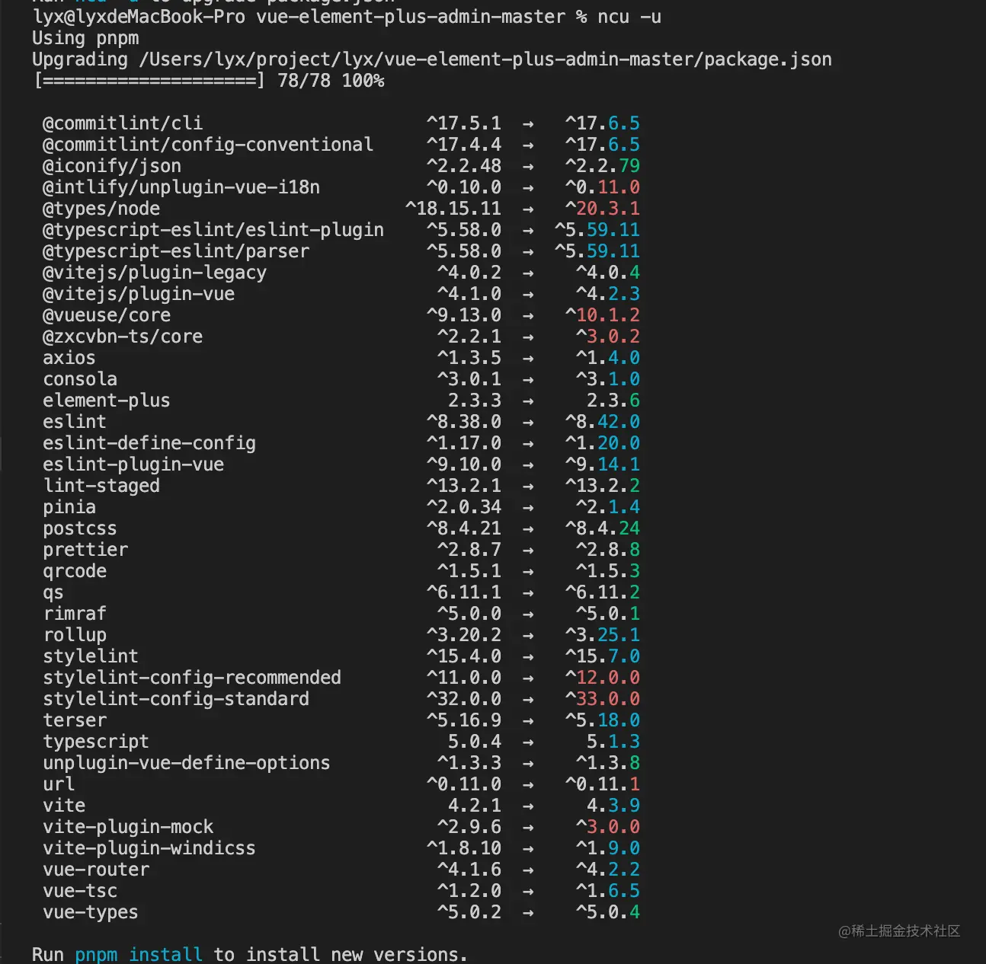986x964 pixels.
Task: Click the 'element-plus' package name
Action: 107,401
